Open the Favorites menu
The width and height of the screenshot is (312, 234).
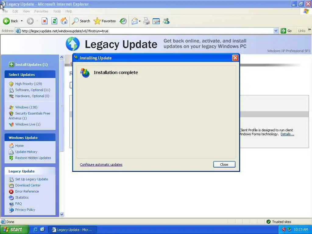41,11
